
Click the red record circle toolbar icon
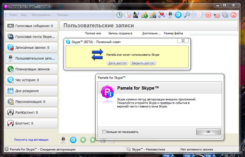208,15
